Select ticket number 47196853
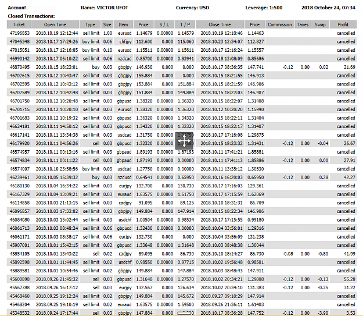 (x=20, y=33)
